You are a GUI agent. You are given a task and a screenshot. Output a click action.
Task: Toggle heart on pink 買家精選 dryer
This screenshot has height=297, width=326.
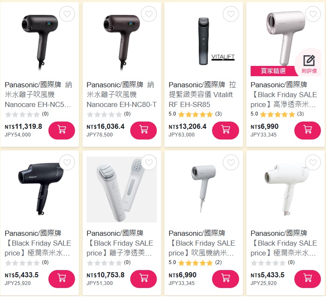[x=313, y=14]
